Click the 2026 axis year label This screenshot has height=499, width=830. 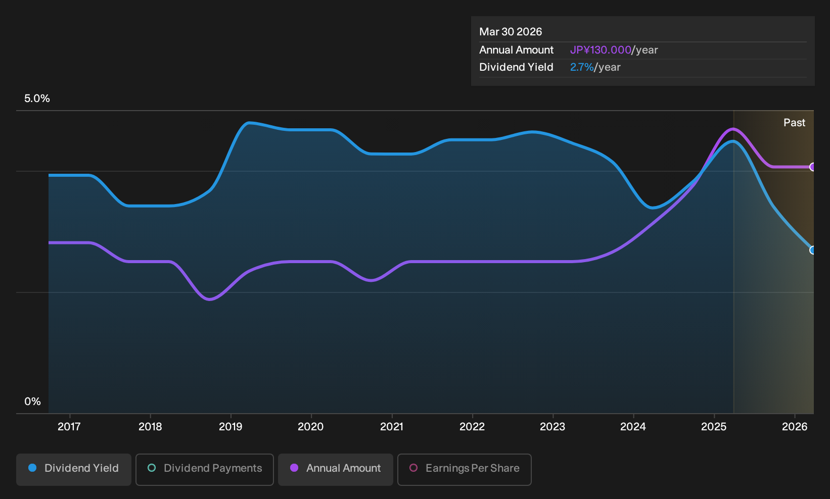click(x=795, y=427)
